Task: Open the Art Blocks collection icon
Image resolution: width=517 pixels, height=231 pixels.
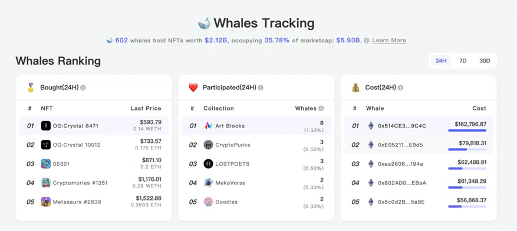Action: point(208,126)
